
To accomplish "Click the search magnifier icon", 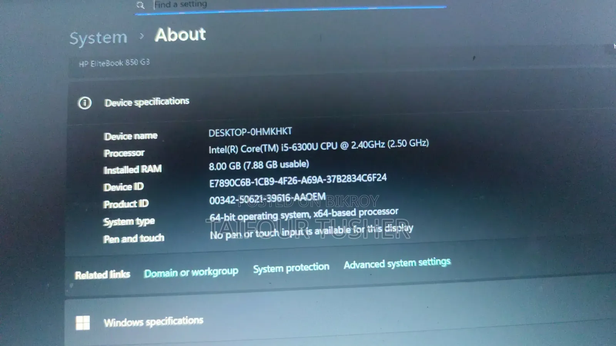I will point(141,5).
